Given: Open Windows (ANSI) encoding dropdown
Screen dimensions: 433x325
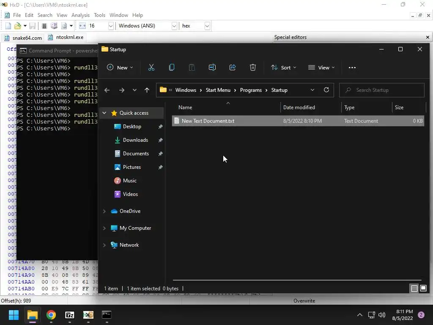Looking at the screenshot, I should click(x=174, y=26).
